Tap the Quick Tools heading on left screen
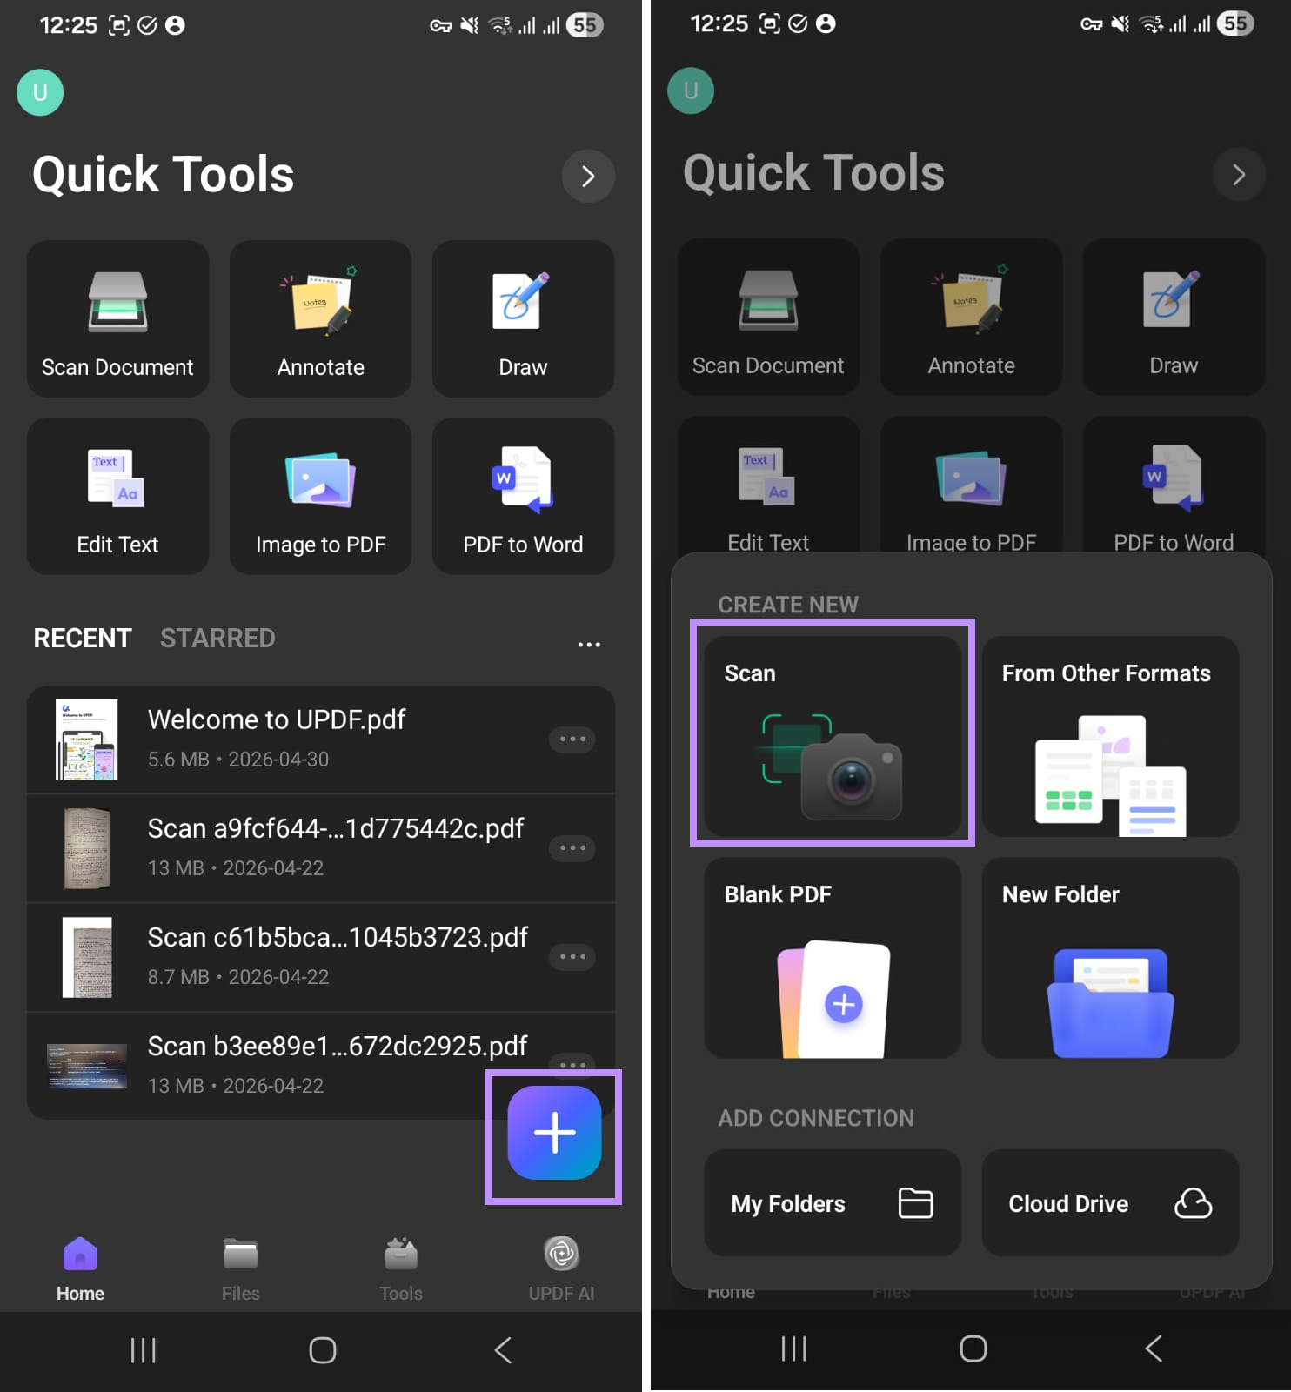This screenshot has height=1392, width=1291. click(164, 174)
